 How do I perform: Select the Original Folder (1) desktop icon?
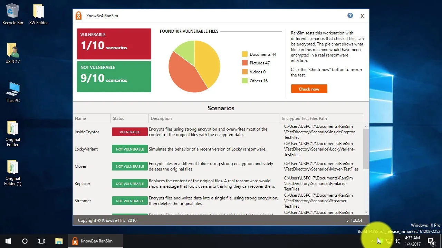(x=13, y=173)
